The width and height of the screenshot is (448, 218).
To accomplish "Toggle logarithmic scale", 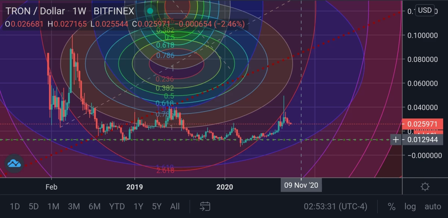I will point(410,206).
